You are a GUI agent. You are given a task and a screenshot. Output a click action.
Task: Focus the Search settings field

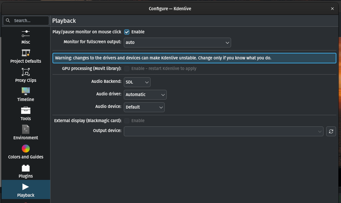[x=26, y=21]
